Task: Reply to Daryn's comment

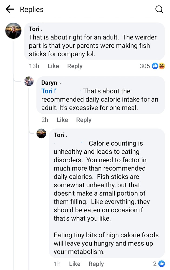Action: tap(84, 120)
